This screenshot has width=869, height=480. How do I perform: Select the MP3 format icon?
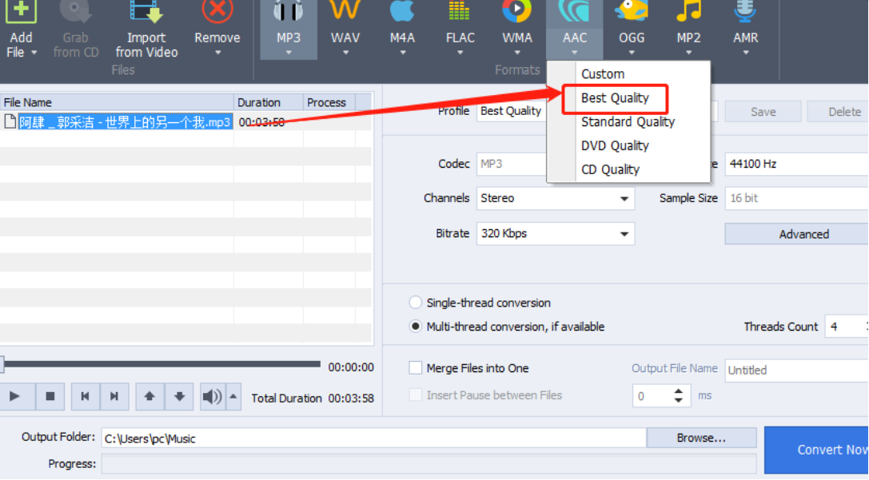[x=288, y=12]
